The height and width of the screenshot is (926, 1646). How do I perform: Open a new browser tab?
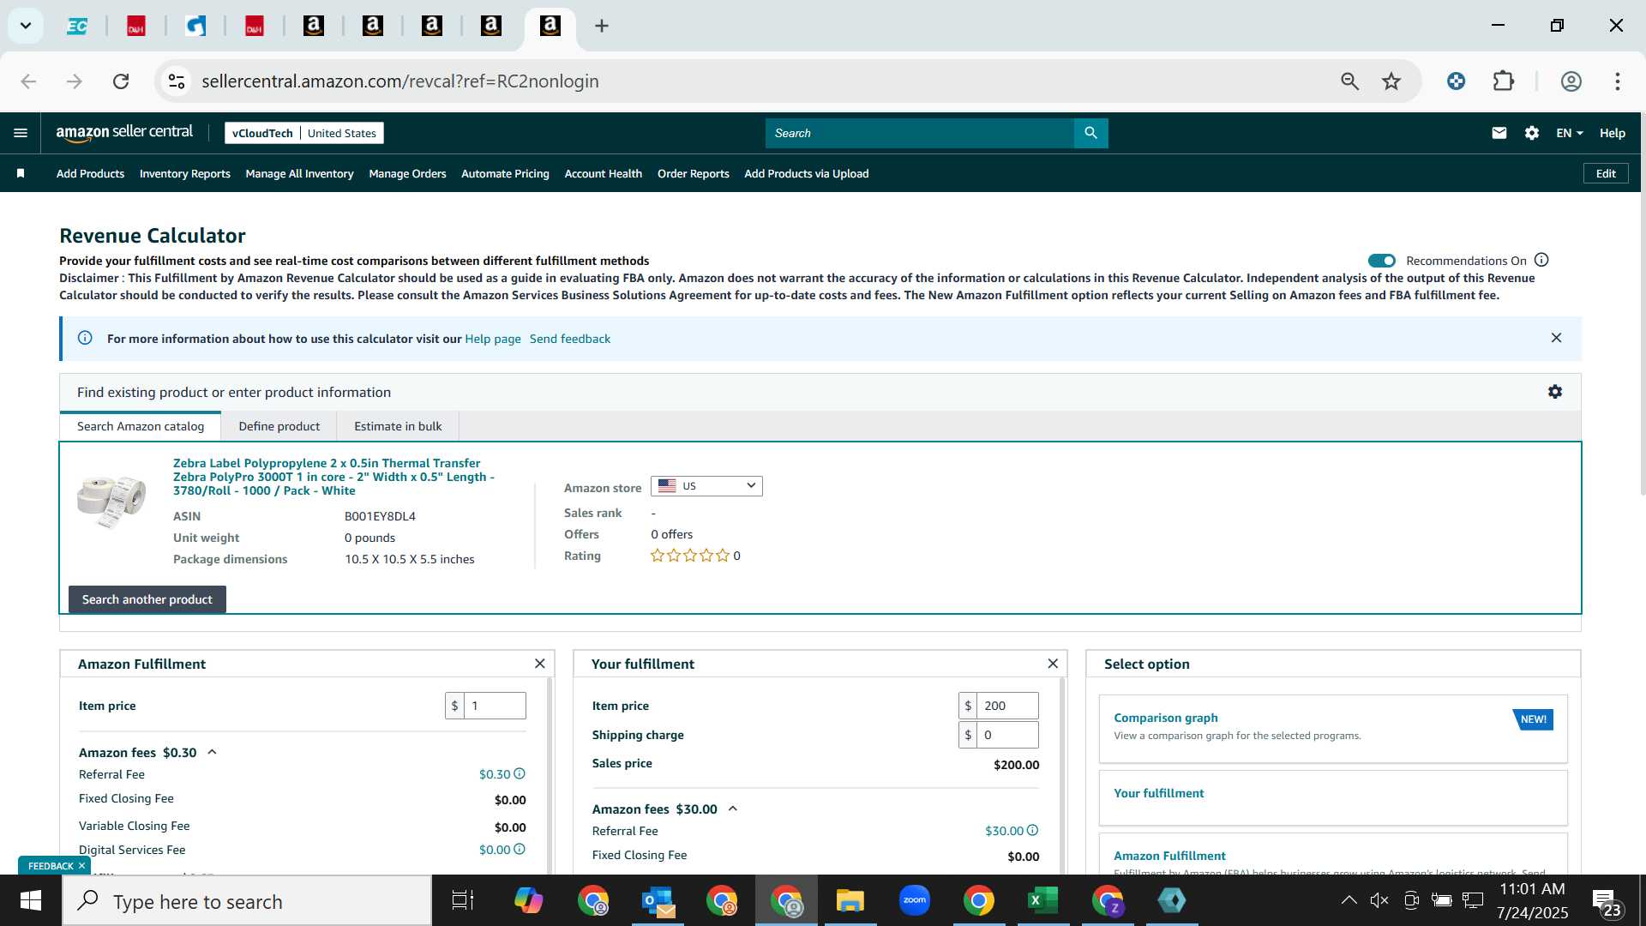pos(602,26)
